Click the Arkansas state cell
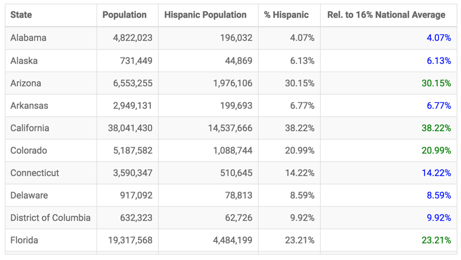The width and height of the screenshot is (461, 260). [x=29, y=106]
